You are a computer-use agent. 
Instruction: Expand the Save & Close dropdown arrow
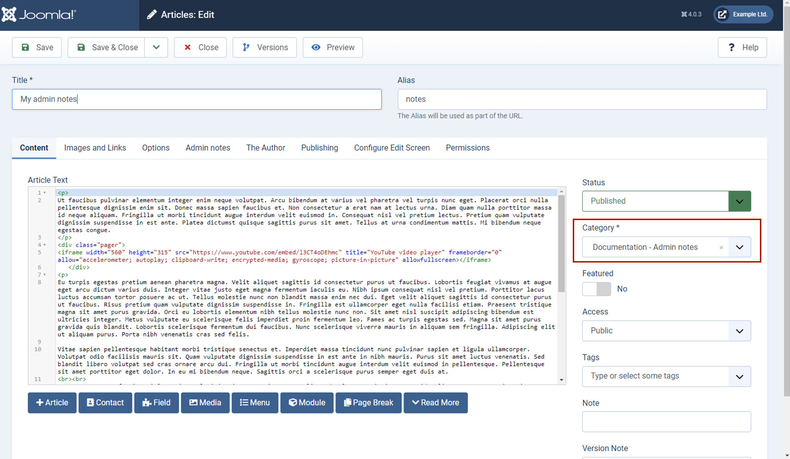click(x=157, y=47)
